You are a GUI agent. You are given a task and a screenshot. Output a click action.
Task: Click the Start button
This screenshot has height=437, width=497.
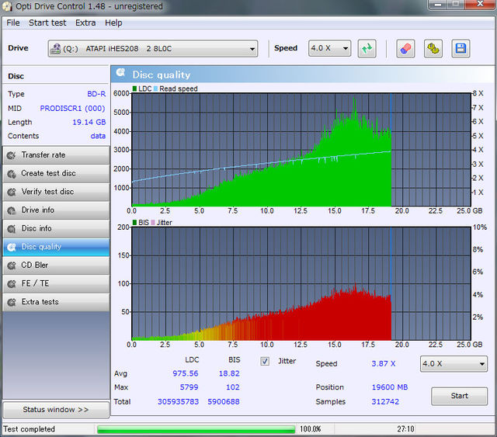[459, 396]
